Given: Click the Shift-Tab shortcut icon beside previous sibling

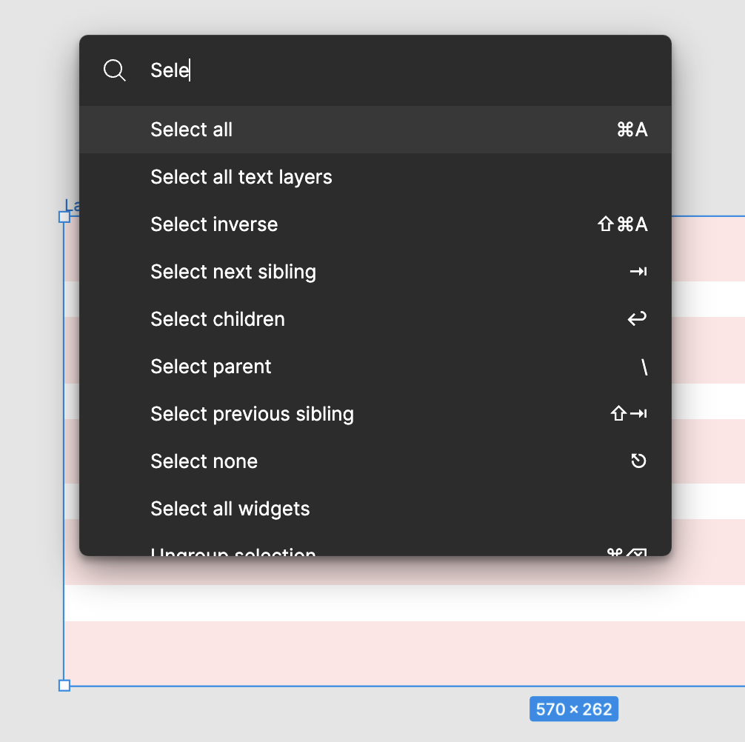Looking at the screenshot, I should coord(629,414).
